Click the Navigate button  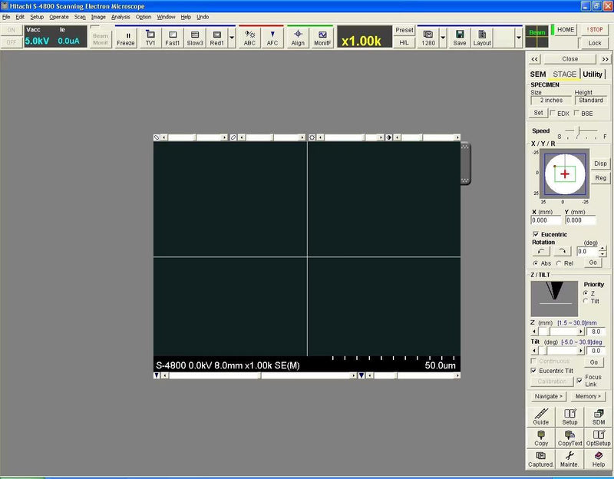(547, 396)
